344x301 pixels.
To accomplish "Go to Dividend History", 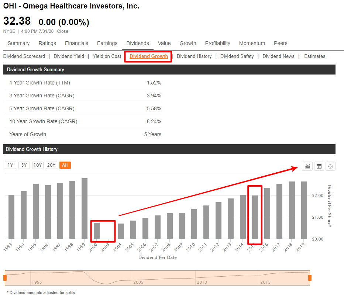I will point(194,56).
